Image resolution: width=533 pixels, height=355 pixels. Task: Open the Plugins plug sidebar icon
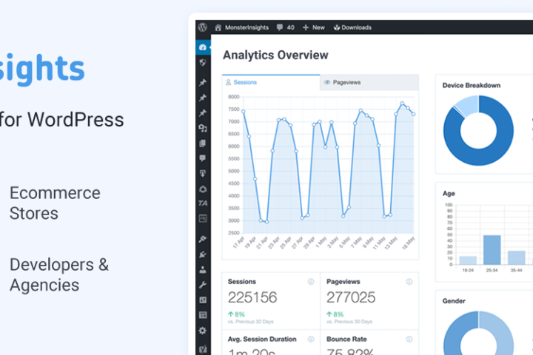pos(203,254)
